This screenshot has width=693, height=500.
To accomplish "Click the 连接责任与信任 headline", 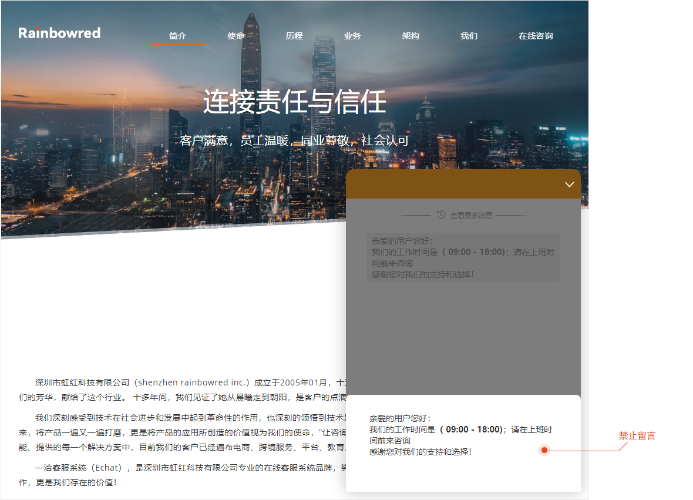I will 295,102.
